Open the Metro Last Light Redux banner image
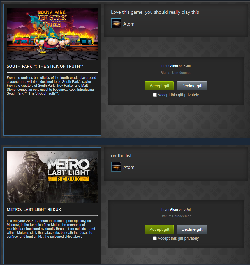This screenshot has height=265, width=250. pyautogui.click(x=52, y=177)
